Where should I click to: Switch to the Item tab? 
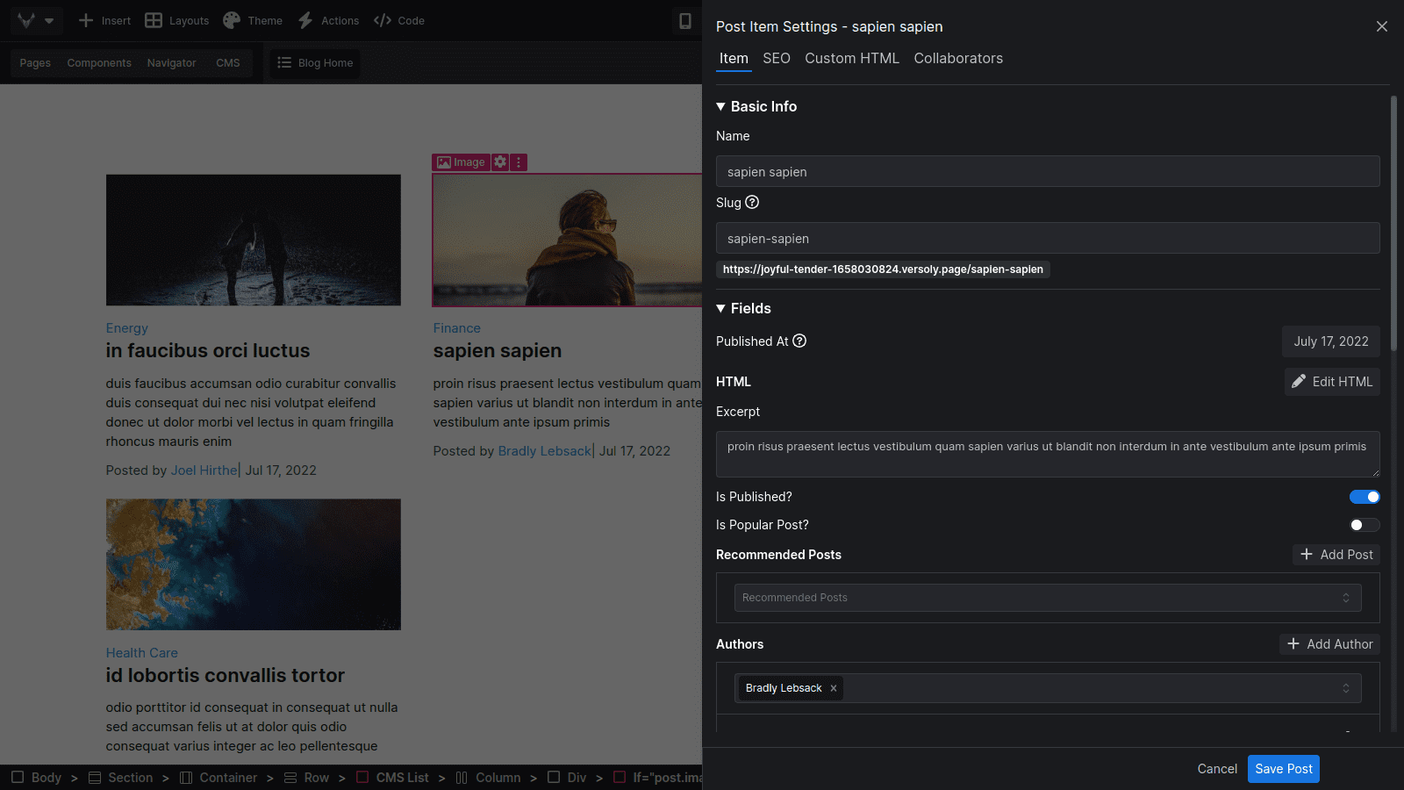pyautogui.click(x=734, y=58)
